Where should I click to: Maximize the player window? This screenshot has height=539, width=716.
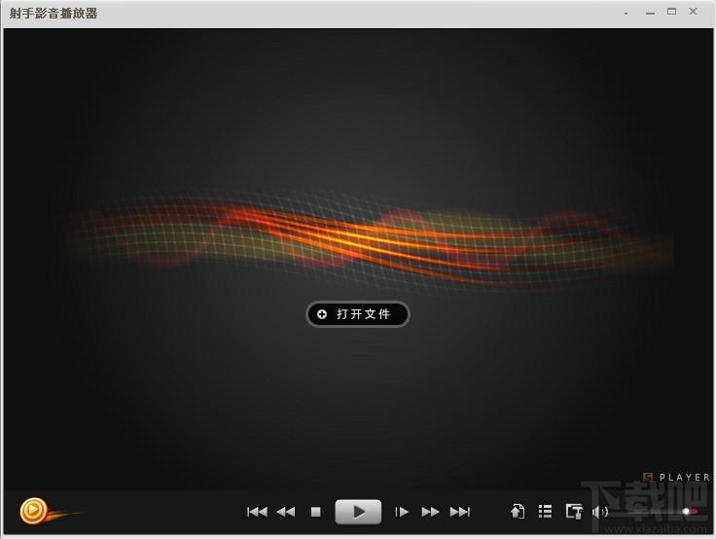click(x=671, y=12)
